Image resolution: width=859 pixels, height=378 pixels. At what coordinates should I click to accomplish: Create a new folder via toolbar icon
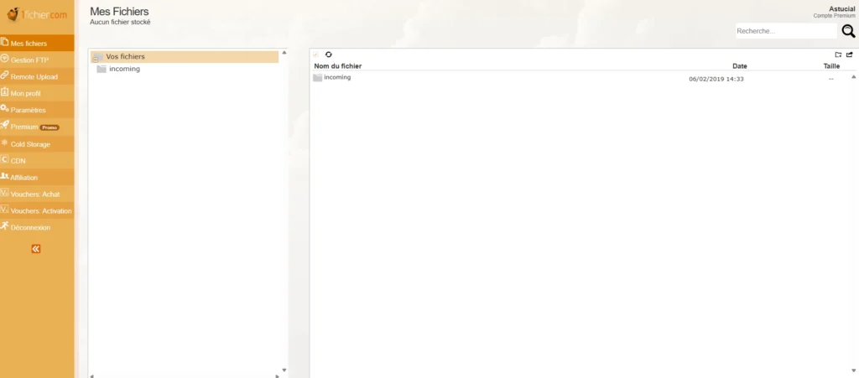[838, 54]
